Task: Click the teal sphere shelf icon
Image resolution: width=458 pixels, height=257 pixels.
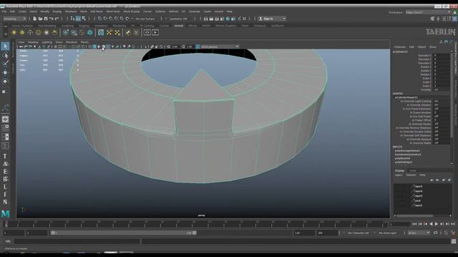Action: [x=90, y=33]
